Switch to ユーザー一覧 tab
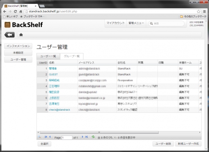 48,56
